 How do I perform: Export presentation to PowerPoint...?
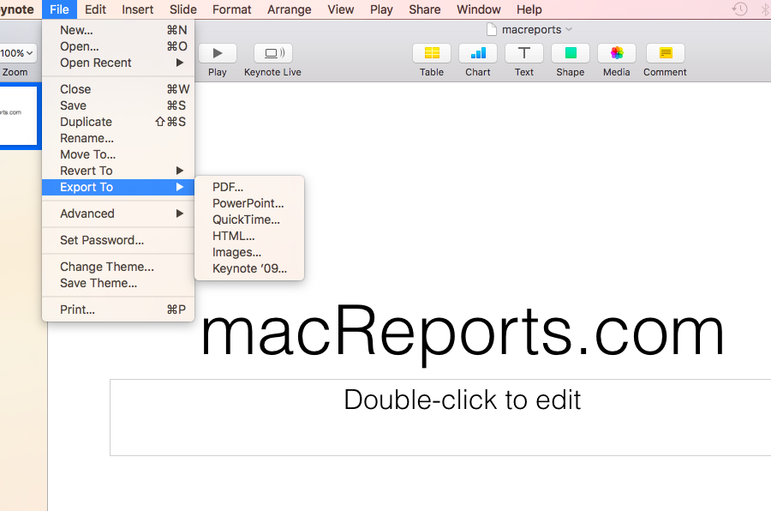(x=249, y=203)
